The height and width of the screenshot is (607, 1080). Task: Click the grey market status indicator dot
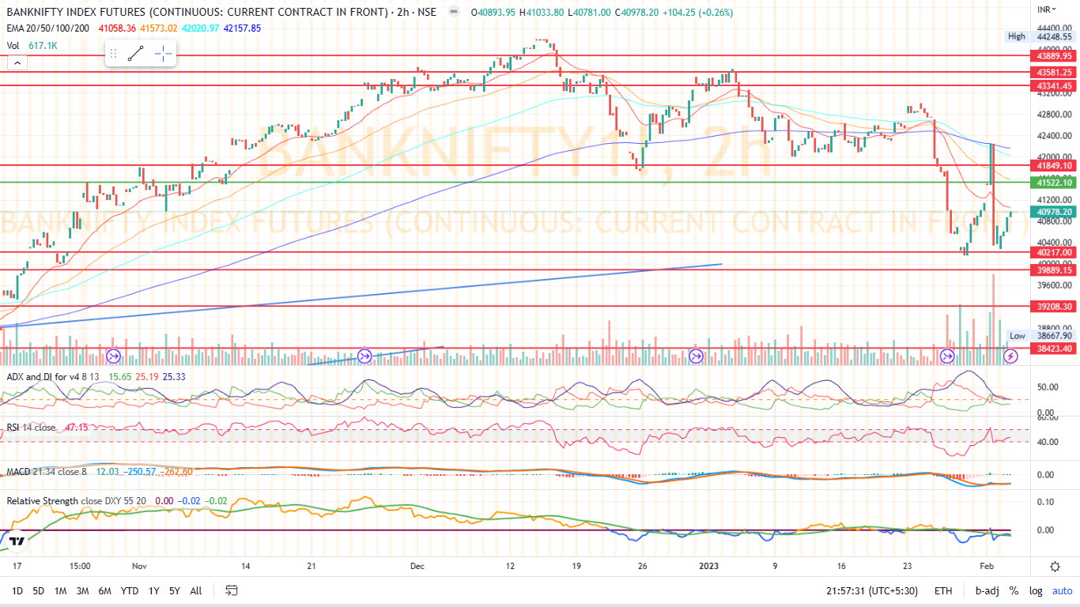pos(452,12)
